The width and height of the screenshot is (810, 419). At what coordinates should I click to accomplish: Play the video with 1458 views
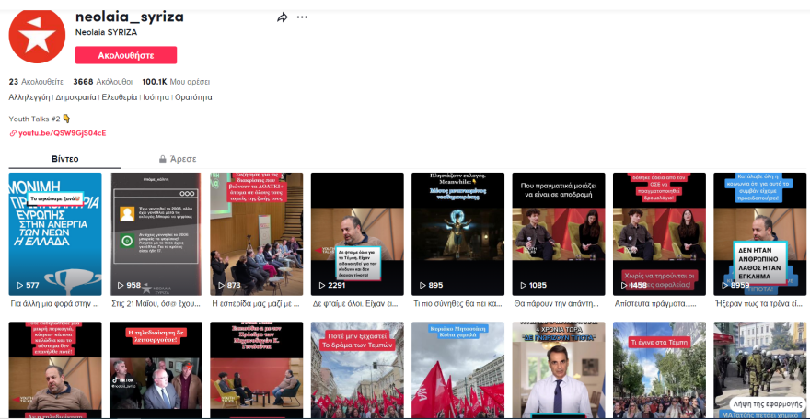tap(659, 233)
